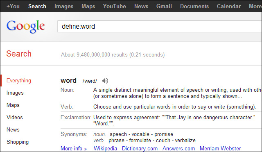Screen dimensions: 262x152
Task: Select the Everything filter in the sidebar
Action: click(x=19, y=81)
